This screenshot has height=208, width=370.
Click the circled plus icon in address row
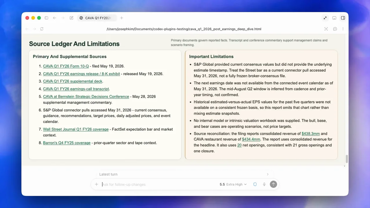(x=335, y=29)
